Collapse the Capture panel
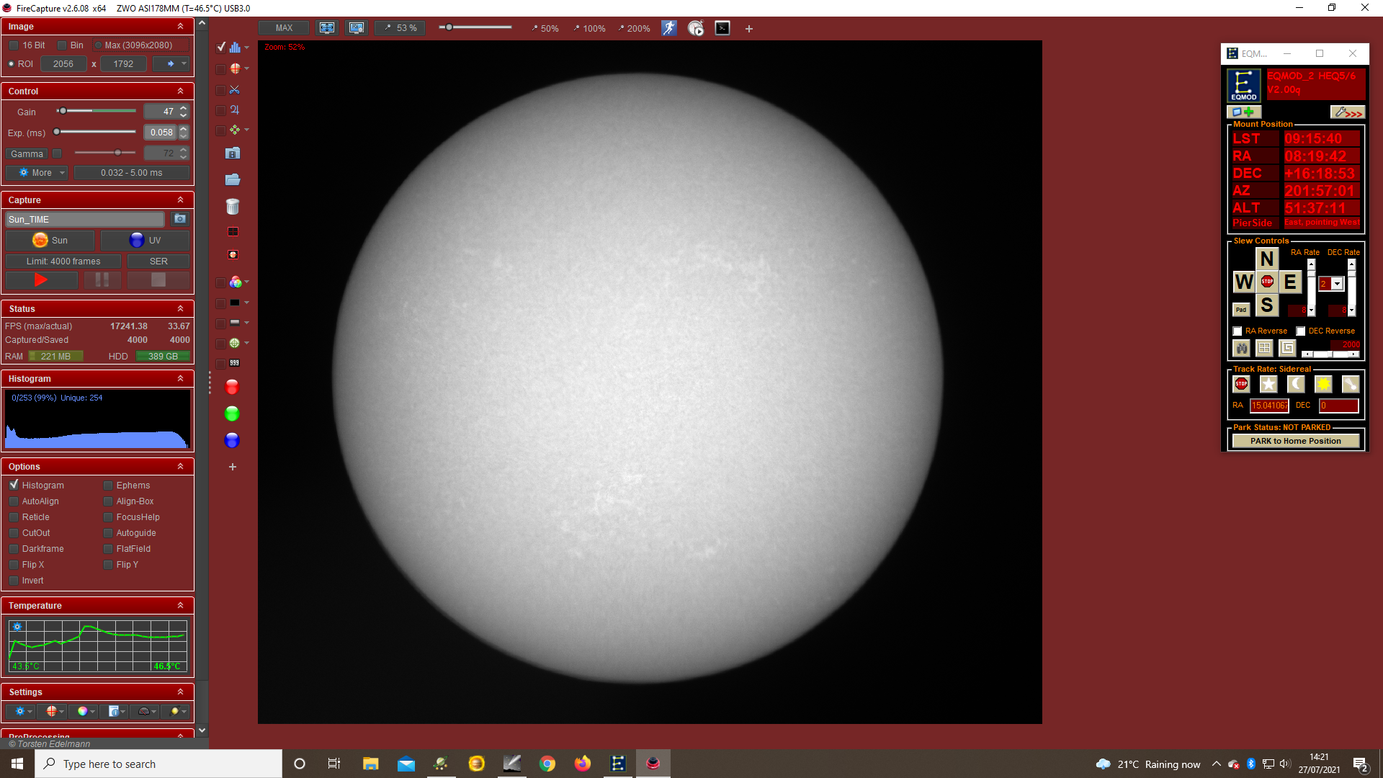Screen dimensions: 1383x778 pos(180,200)
